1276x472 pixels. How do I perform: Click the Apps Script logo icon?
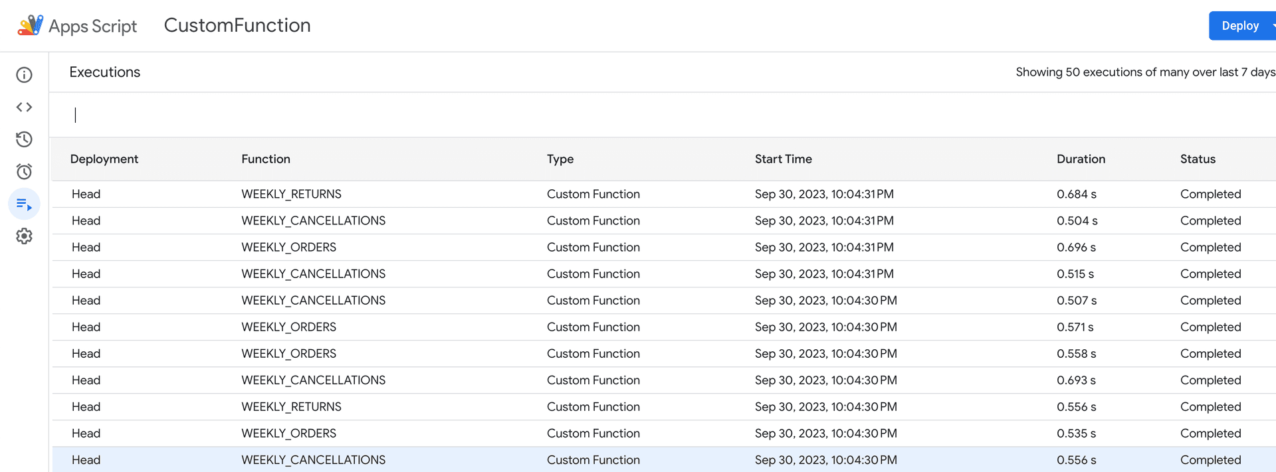[31, 25]
